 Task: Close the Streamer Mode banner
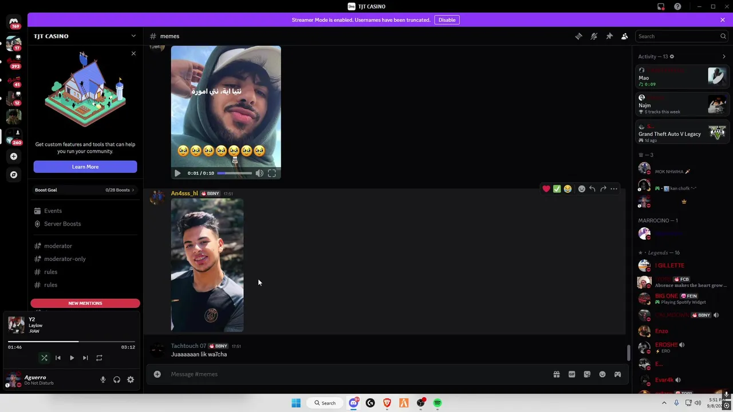click(723, 19)
